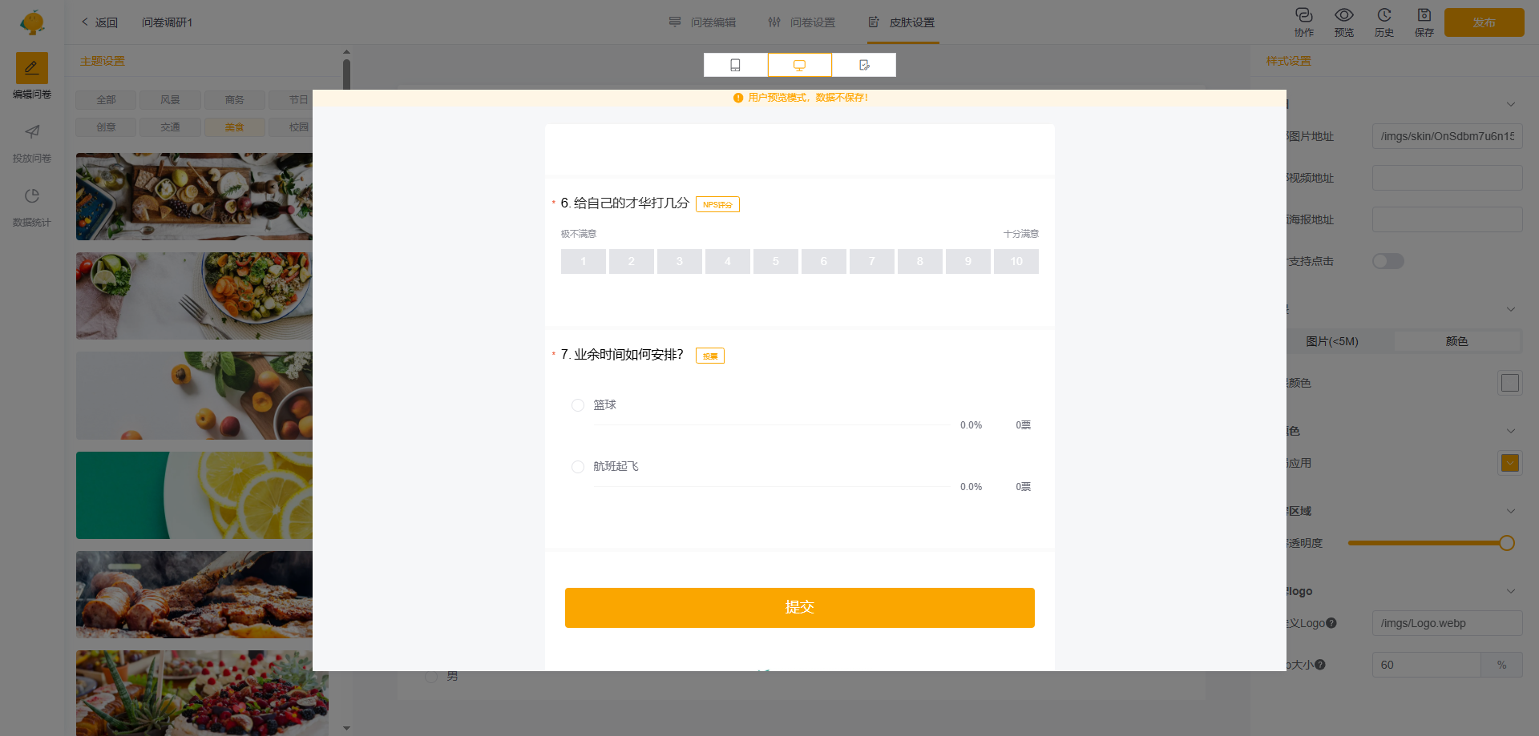Click the 透明度 slider handle
The width and height of the screenshot is (1539, 736).
[1506, 543]
